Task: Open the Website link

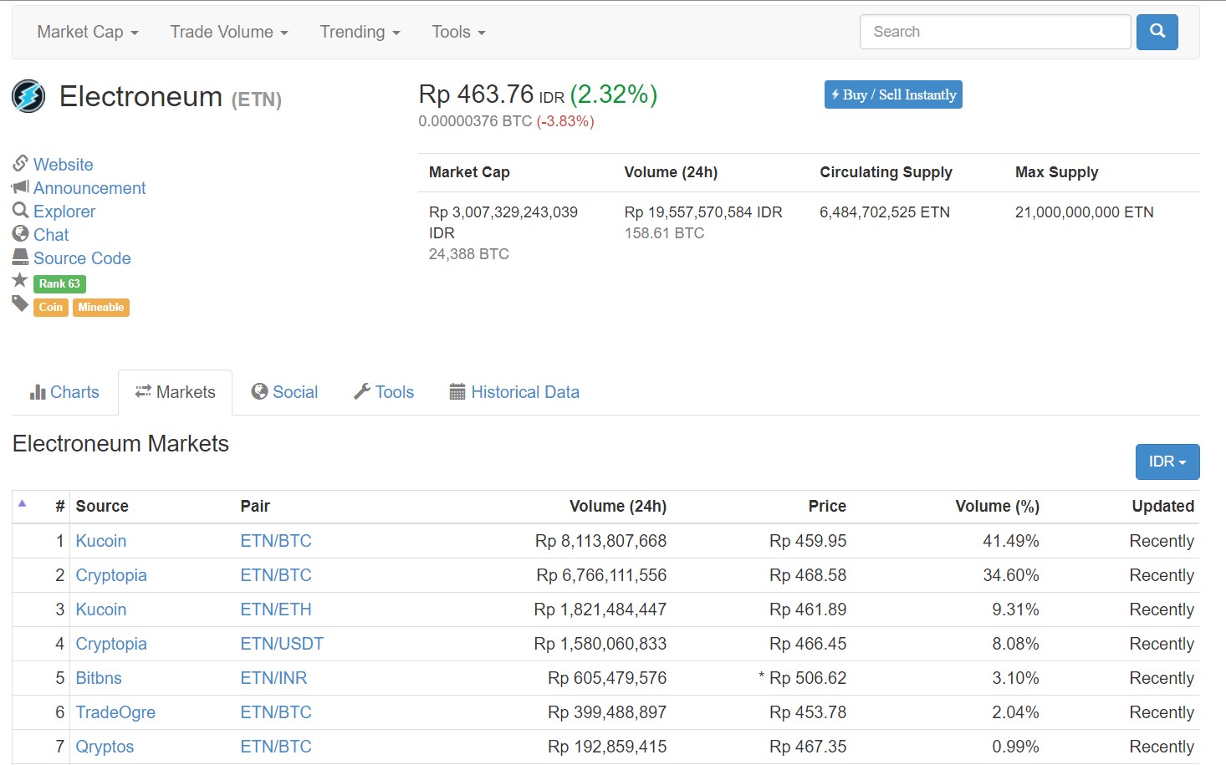Action: tap(64, 165)
